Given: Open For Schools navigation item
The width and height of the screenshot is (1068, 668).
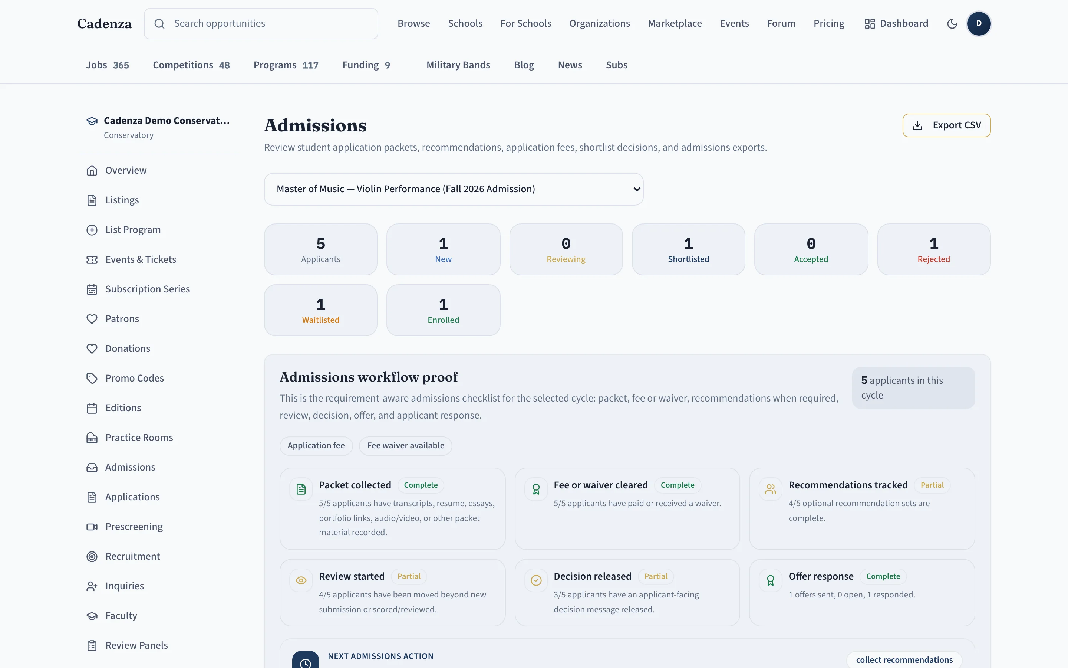Looking at the screenshot, I should (525, 23).
